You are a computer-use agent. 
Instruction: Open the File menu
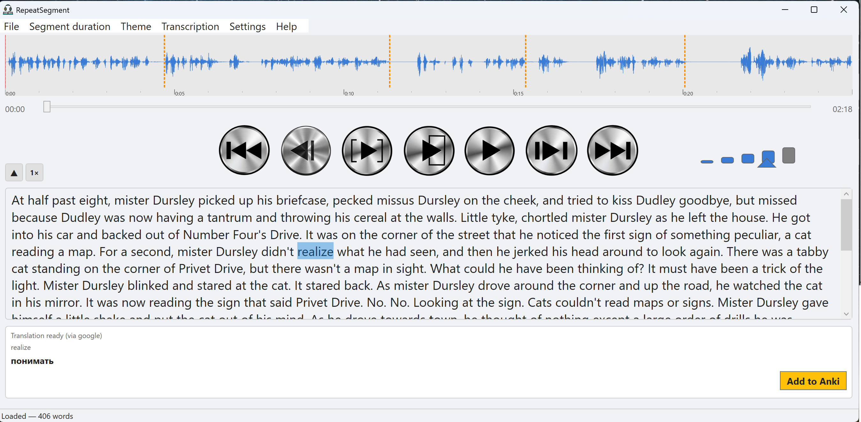(x=11, y=26)
